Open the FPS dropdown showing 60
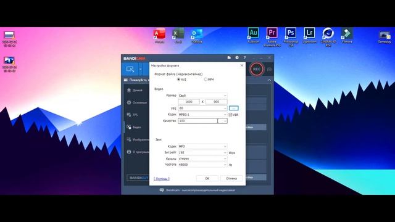Image resolution: width=395 pixels, height=222 pixels. 202,109
